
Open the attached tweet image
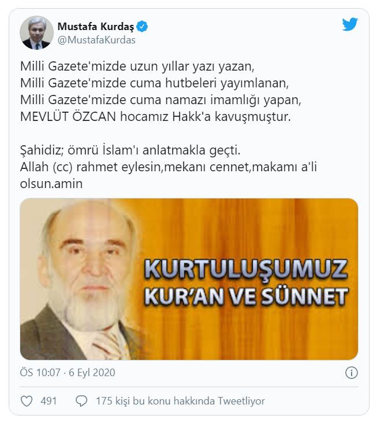click(x=189, y=279)
